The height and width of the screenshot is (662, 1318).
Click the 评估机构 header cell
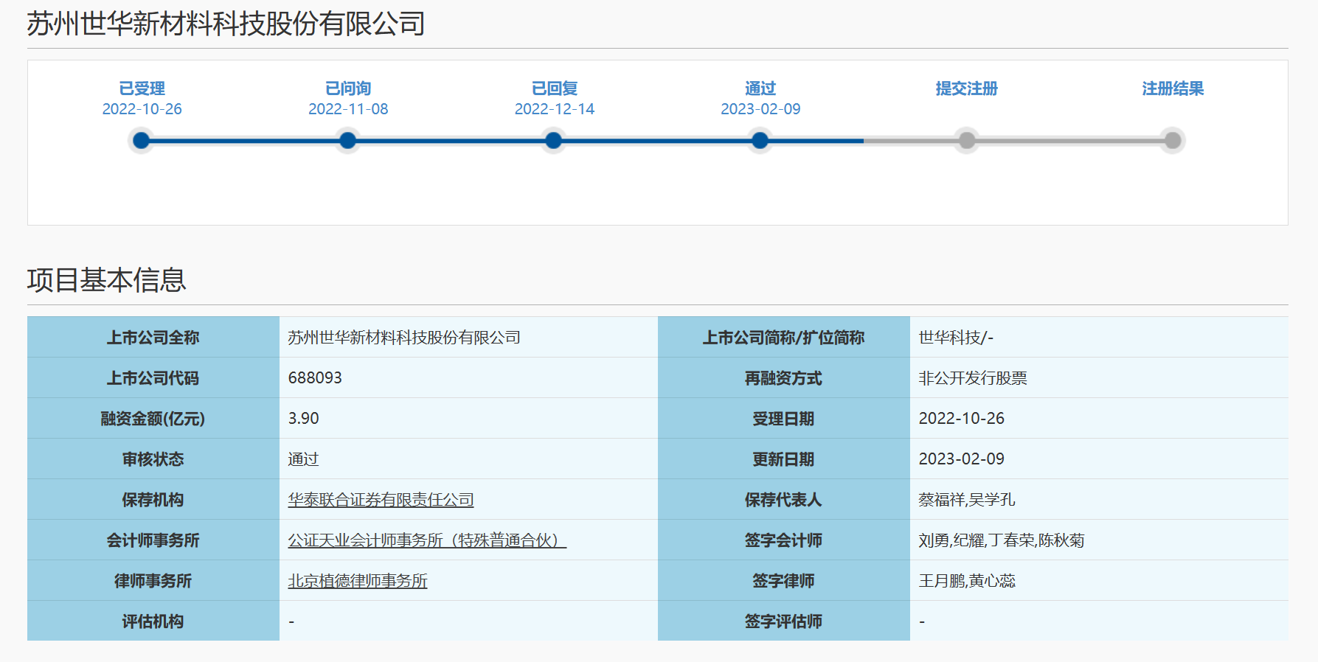[153, 621]
